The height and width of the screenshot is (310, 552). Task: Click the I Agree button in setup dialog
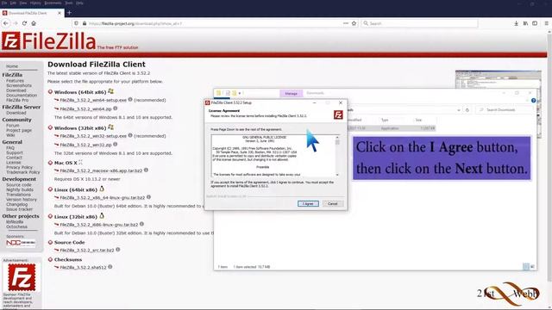coord(308,204)
